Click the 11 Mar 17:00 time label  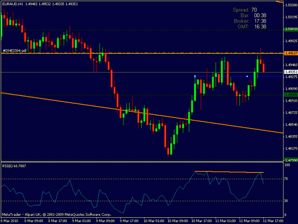273,221
